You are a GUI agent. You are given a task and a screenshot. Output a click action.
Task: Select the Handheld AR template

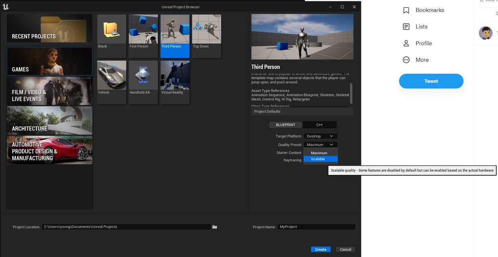[143, 82]
